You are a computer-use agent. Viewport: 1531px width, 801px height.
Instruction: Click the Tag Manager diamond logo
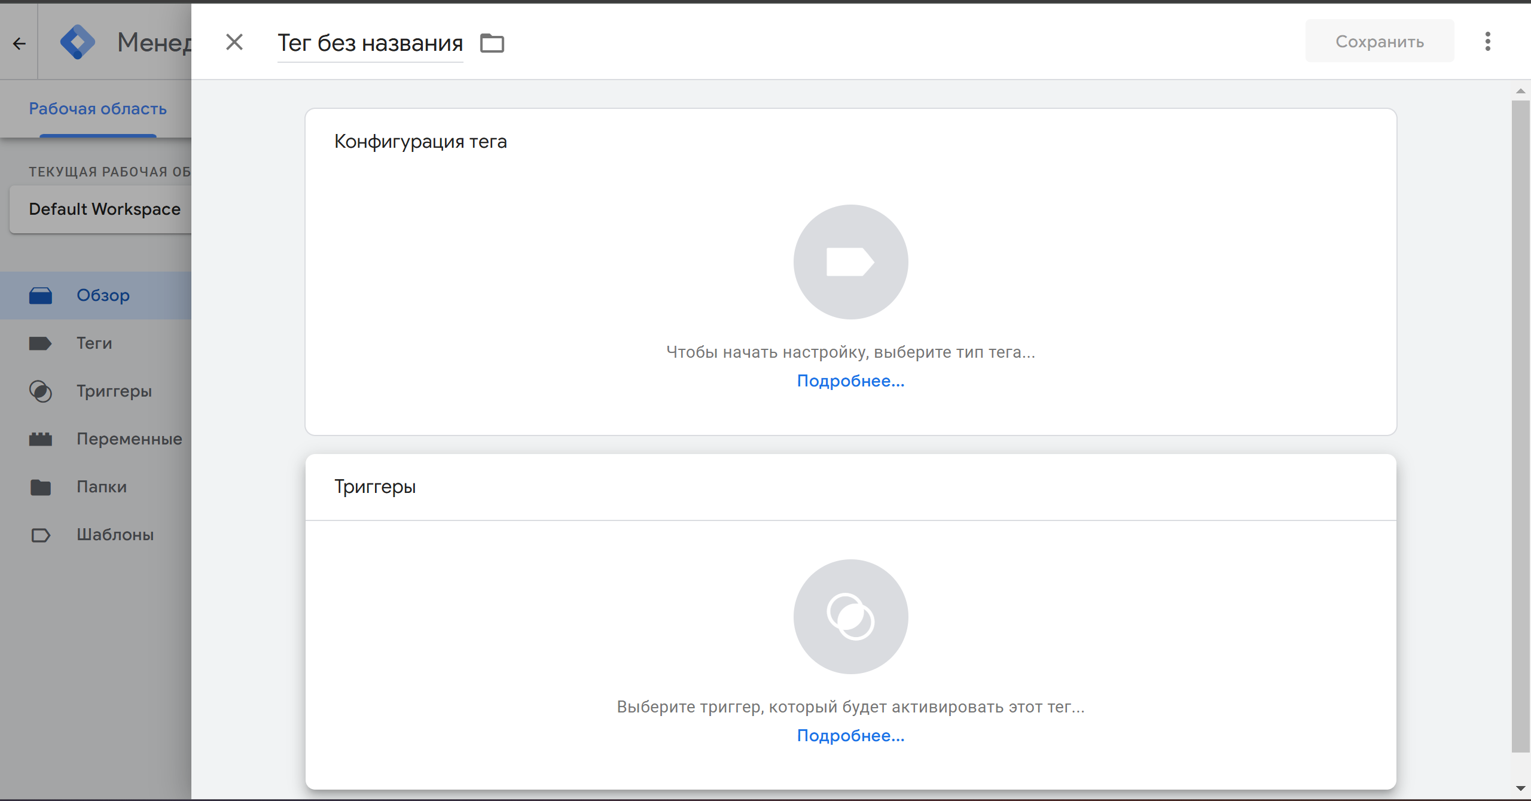coord(78,42)
